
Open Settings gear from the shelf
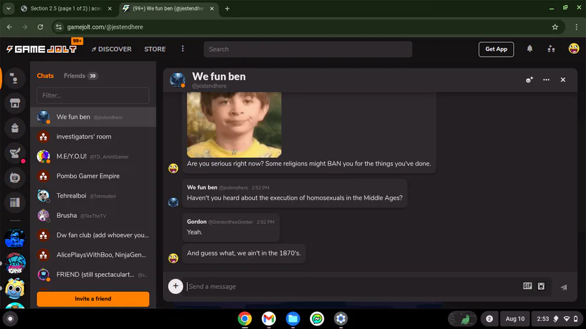click(x=341, y=319)
